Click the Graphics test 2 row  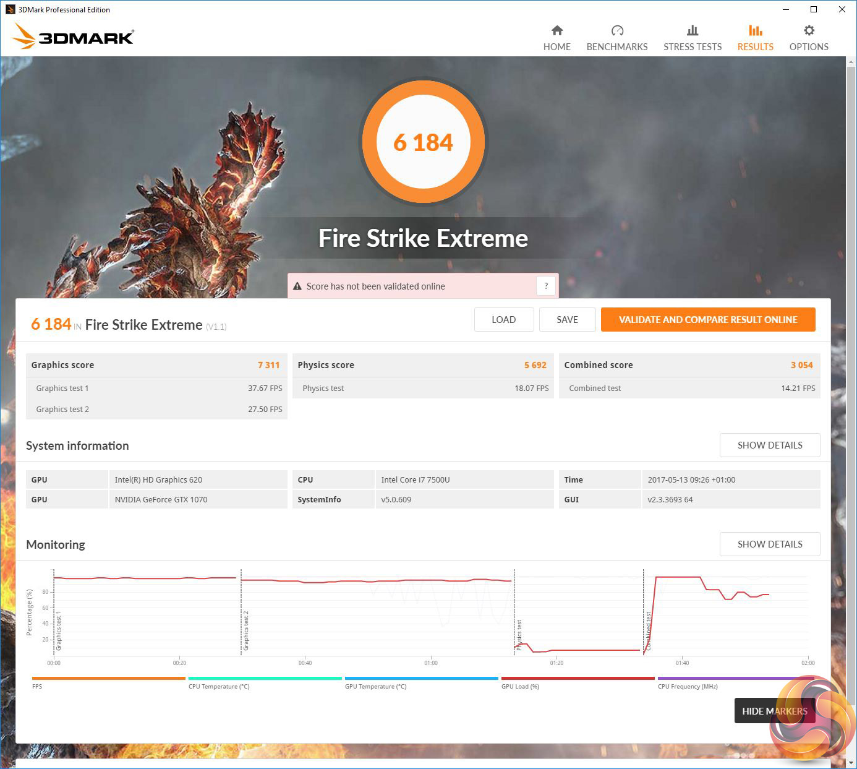coord(157,410)
